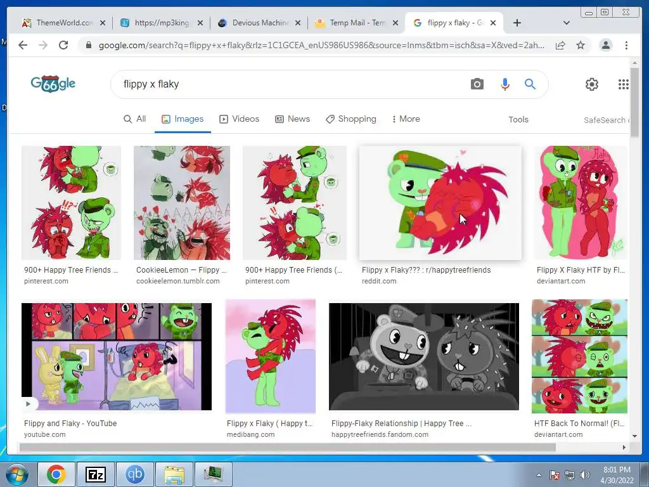Screen dimensions: 649x487
Task: Close the Devious Machine tab
Action: click(298, 23)
